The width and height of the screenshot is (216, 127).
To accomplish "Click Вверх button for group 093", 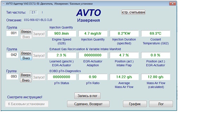I will click(26, 75).
